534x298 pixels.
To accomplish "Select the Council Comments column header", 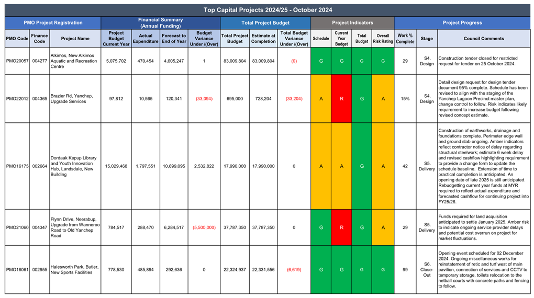I will (483, 39).
